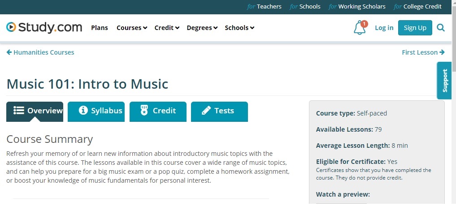Click the left arrow beside Humanities Courses

pos(9,52)
